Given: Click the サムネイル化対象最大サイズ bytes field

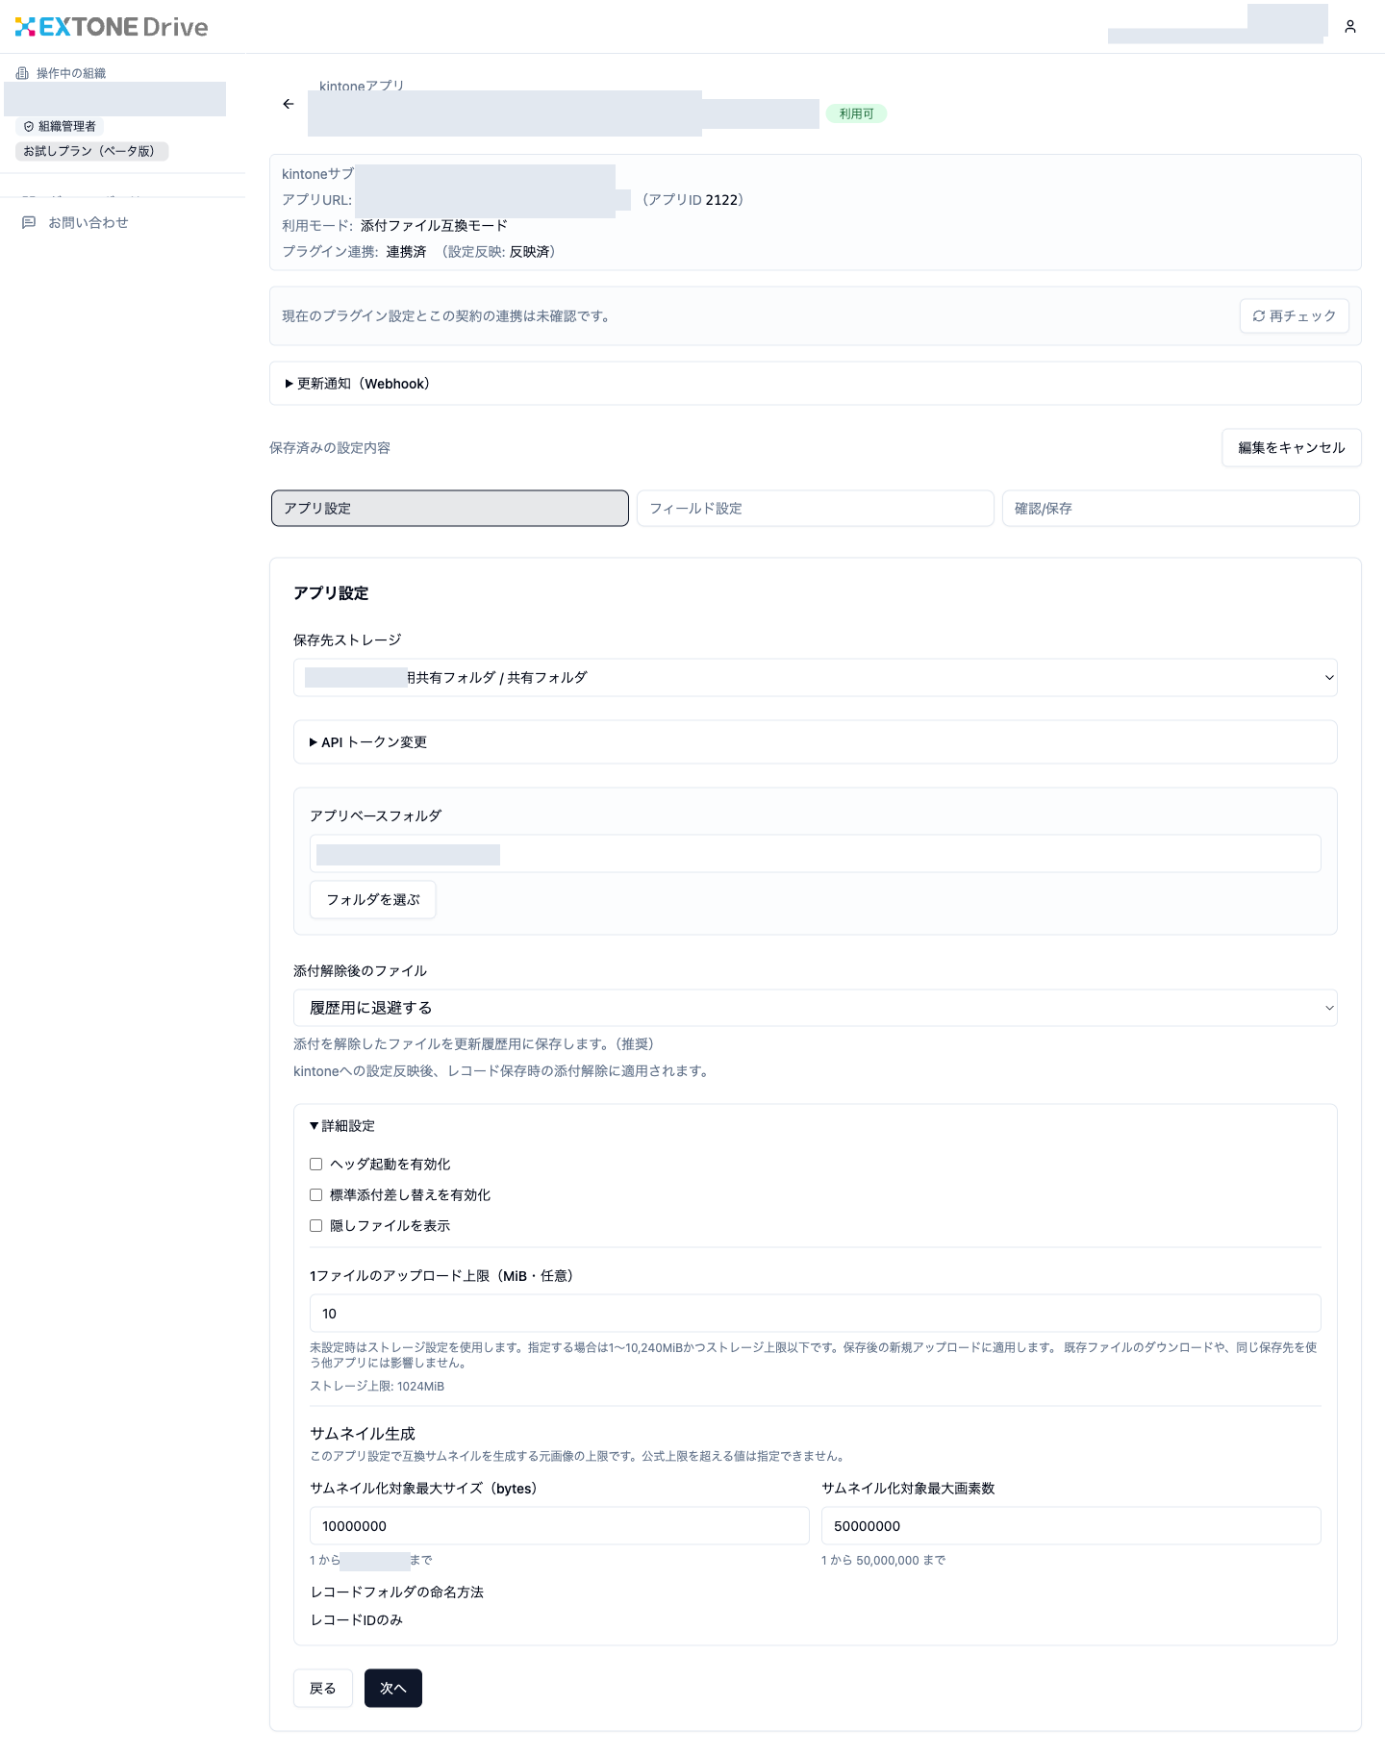Looking at the screenshot, I should tap(560, 1526).
